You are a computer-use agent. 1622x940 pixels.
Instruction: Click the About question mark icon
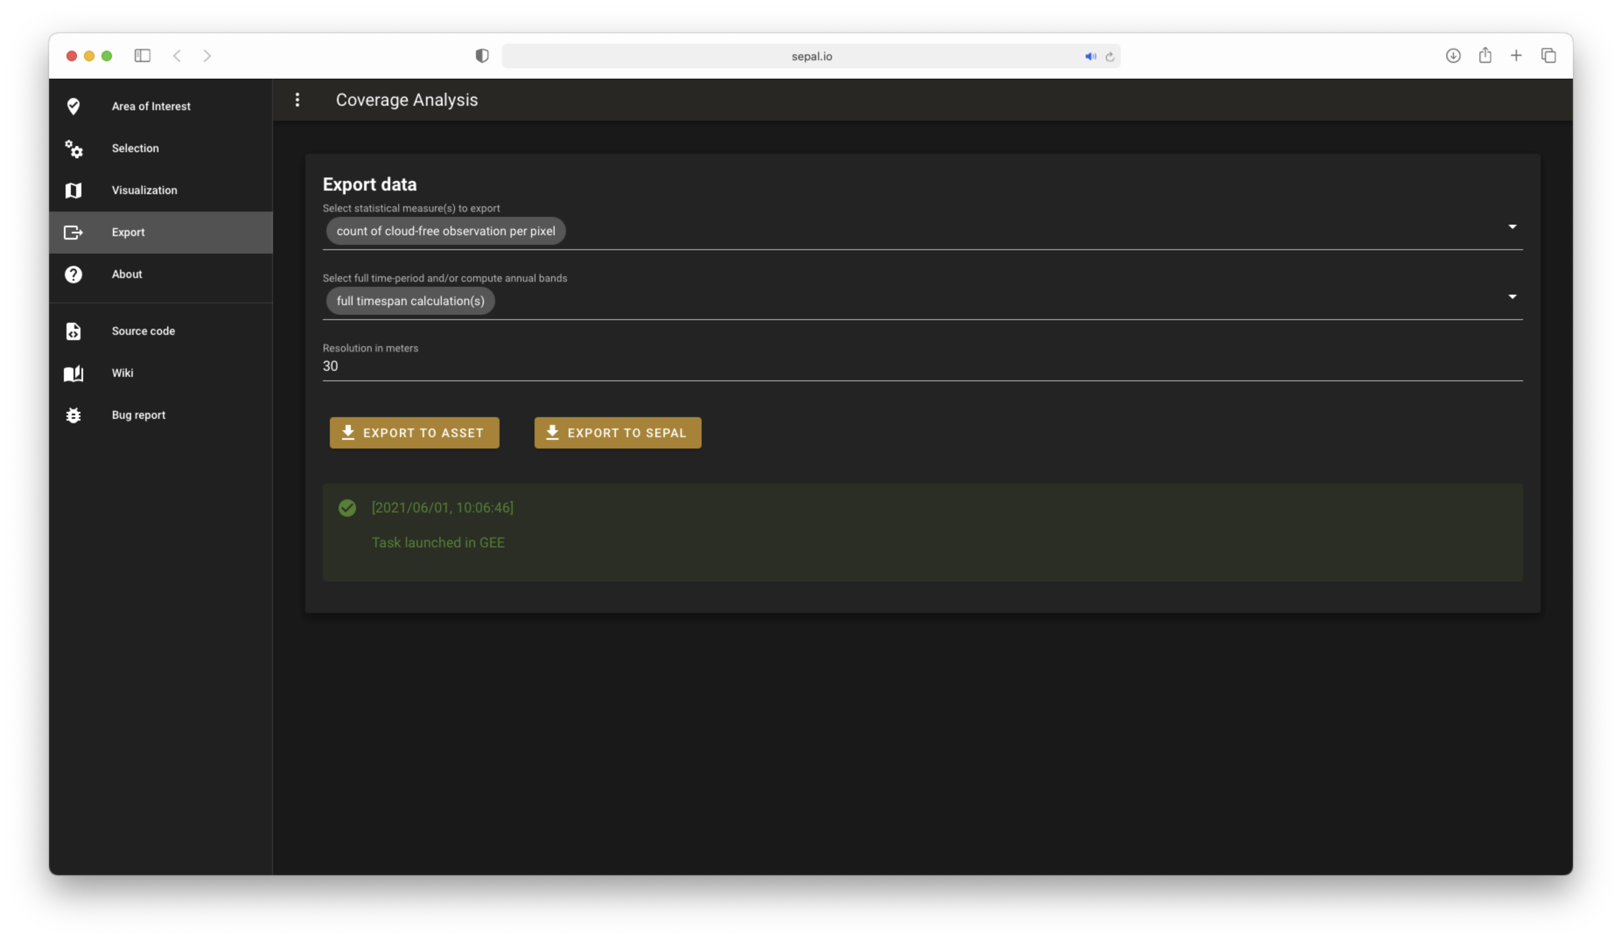(73, 275)
